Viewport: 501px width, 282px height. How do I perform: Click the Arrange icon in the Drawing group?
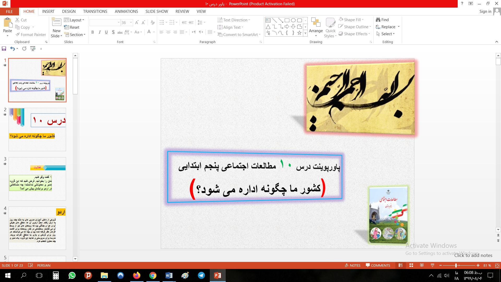pyautogui.click(x=316, y=22)
